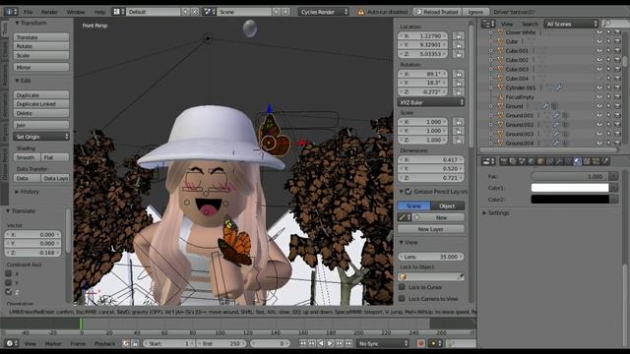Open the No Sync playback dropdown
This screenshot has height=354, width=630.
[383, 343]
